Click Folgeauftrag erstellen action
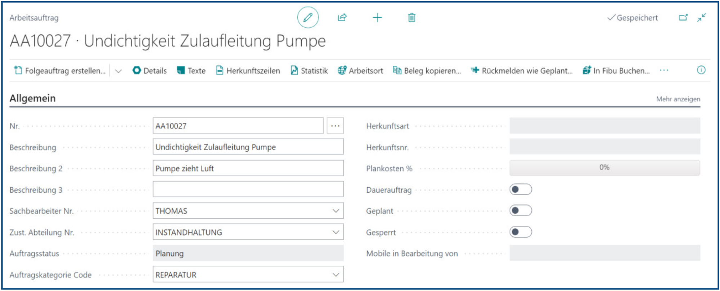 tap(60, 71)
